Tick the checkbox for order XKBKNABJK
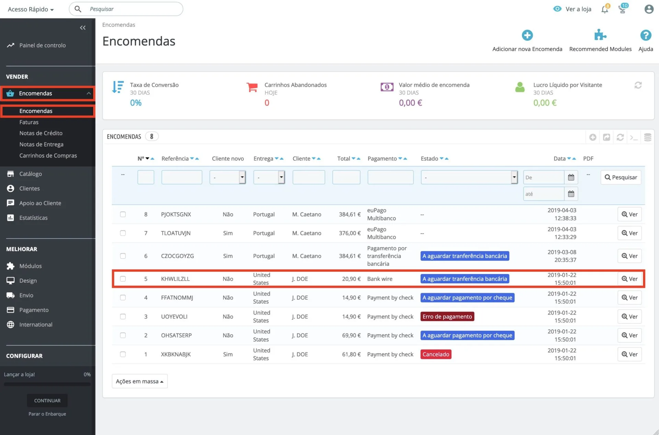 [x=123, y=354]
